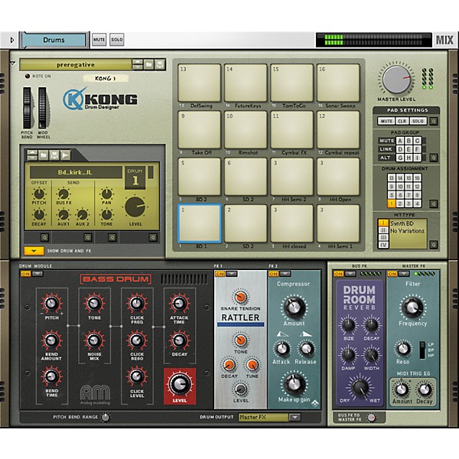
Task: Click the pad MUTE button in Pad Settings
Action: point(386,121)
